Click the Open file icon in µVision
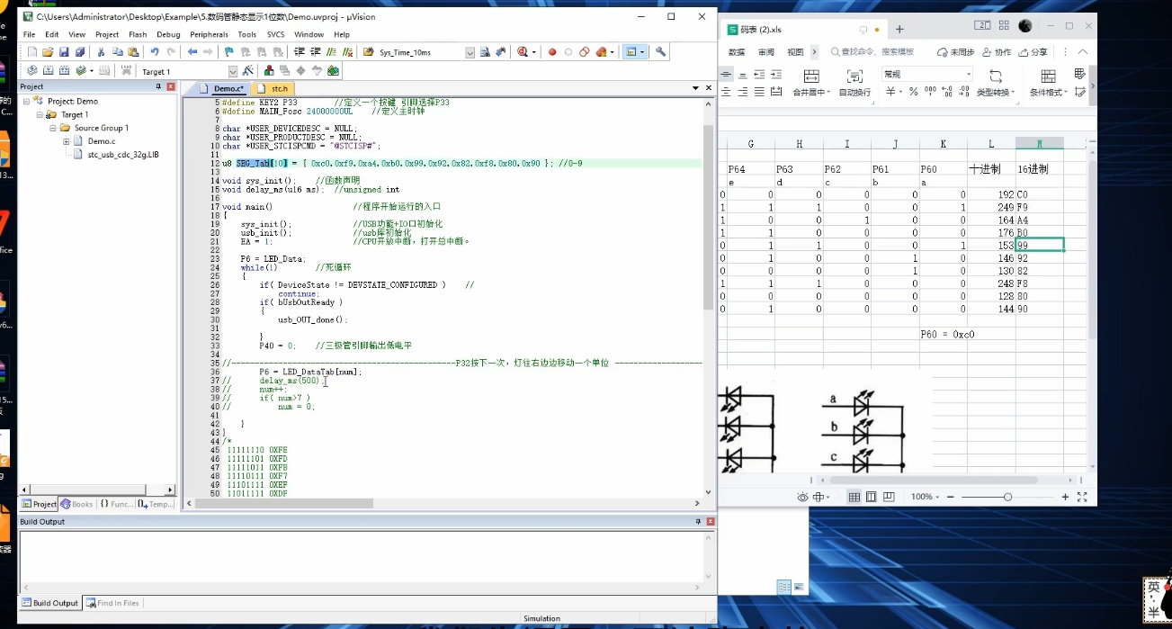1172x629 pixels. pos(48,52)
